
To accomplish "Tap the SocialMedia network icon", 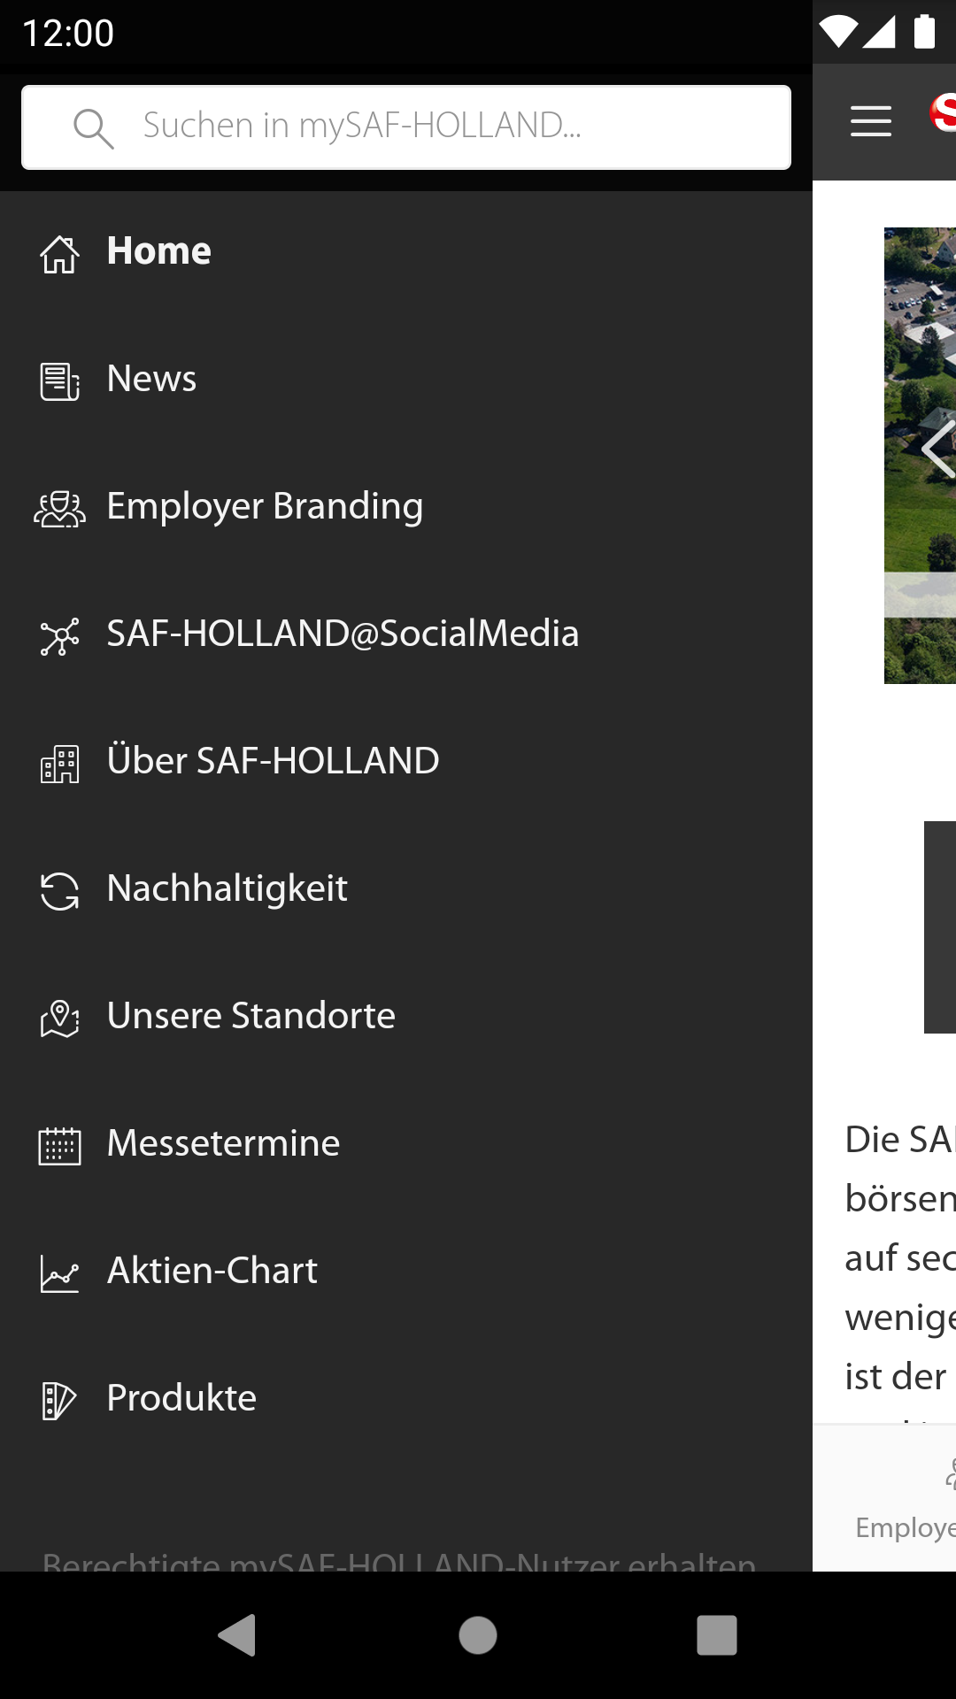I will pos(59,636).
